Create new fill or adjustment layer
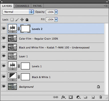The image size is (109, 101). pos(78,97)
